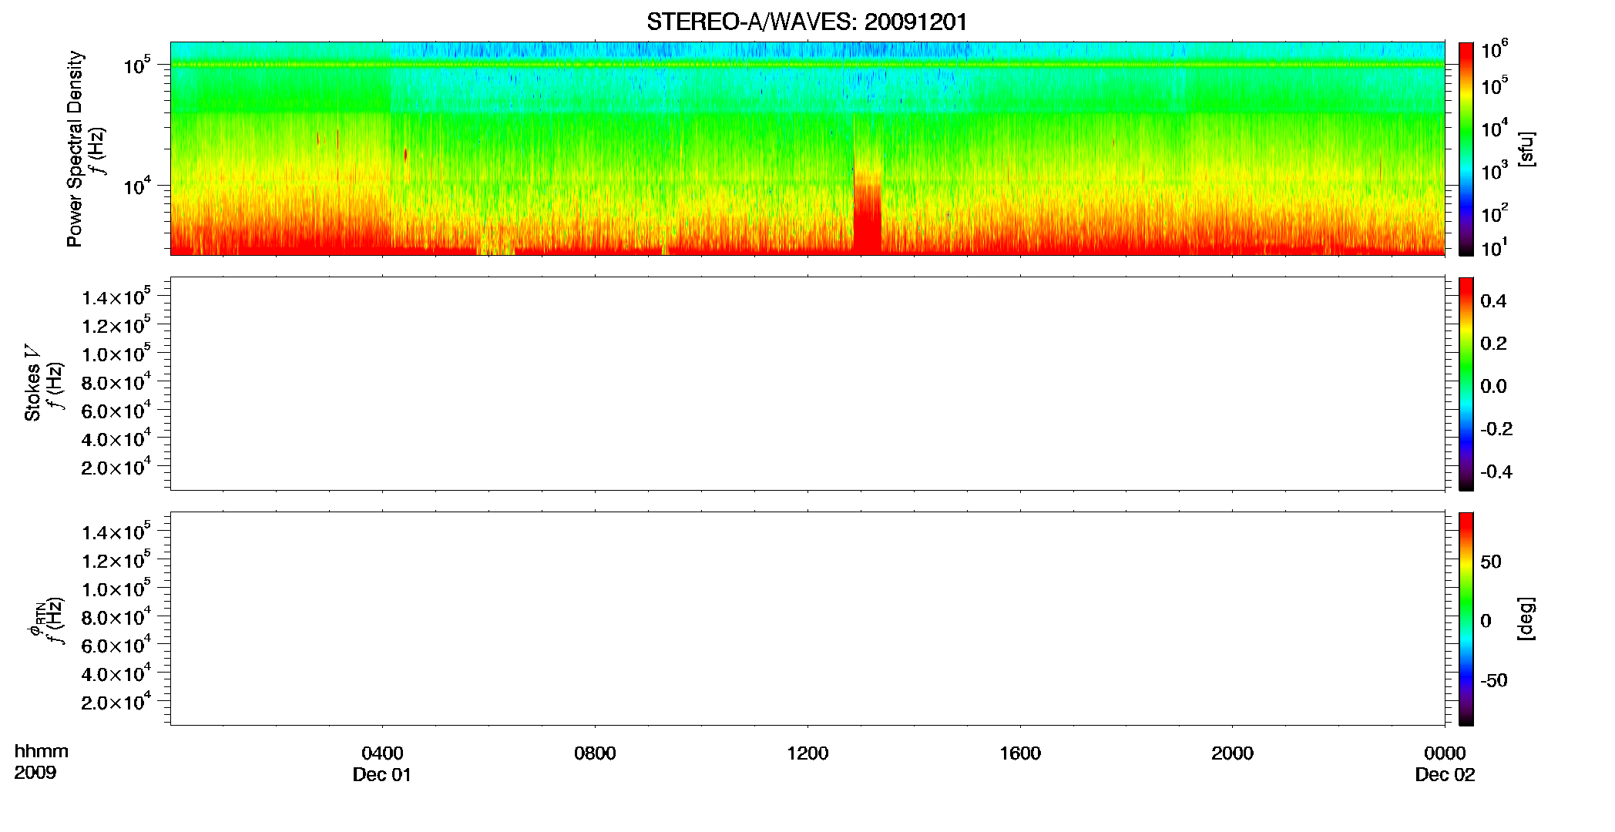Click the "0800" time tick label
The image size is (1615, 832).
(x=595, y=753)
